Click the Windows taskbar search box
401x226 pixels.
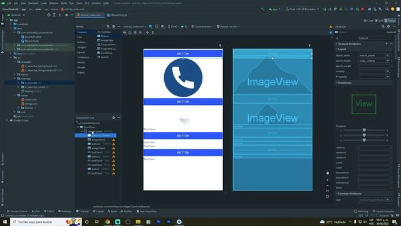(x=46, y=222)
